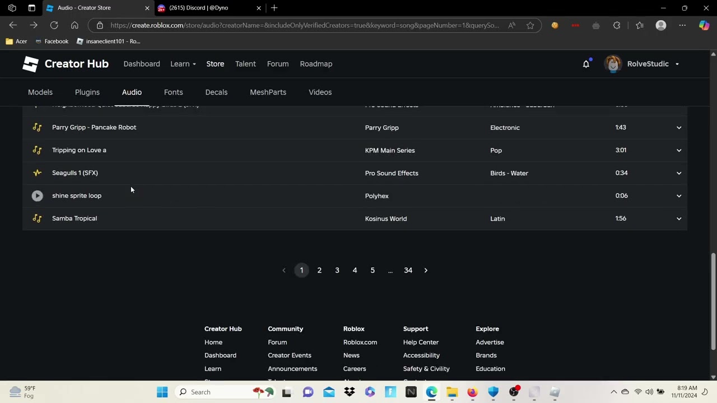Click the read aloud icon in address bar
The width and height of the screenshot is (717, 403).
click(x=511, y=25)
